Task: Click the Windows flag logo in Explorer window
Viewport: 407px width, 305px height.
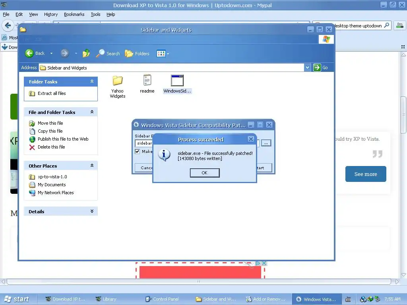Action: tap(326, 39)
